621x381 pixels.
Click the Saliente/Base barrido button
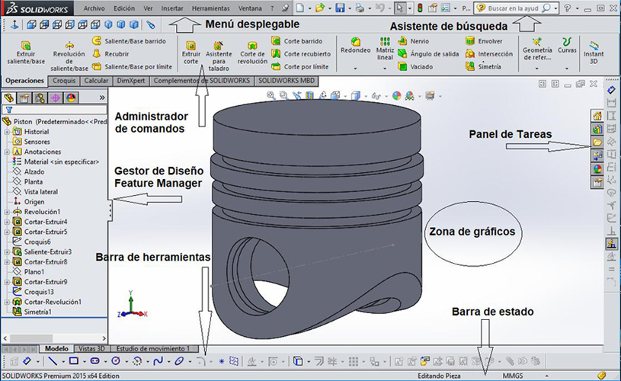pyautogui.click(x=126, y=41)
